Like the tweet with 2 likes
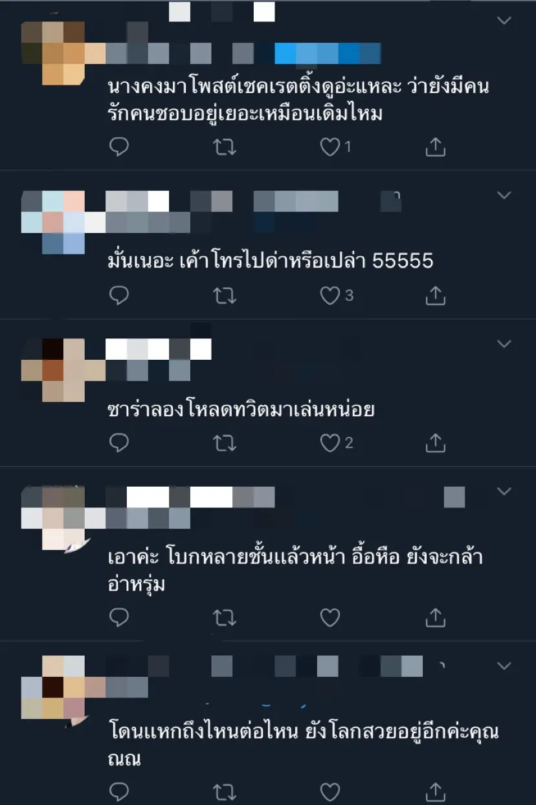Image resolution: width=536 pixels, height=805 pixels. [x=330, y=443]
